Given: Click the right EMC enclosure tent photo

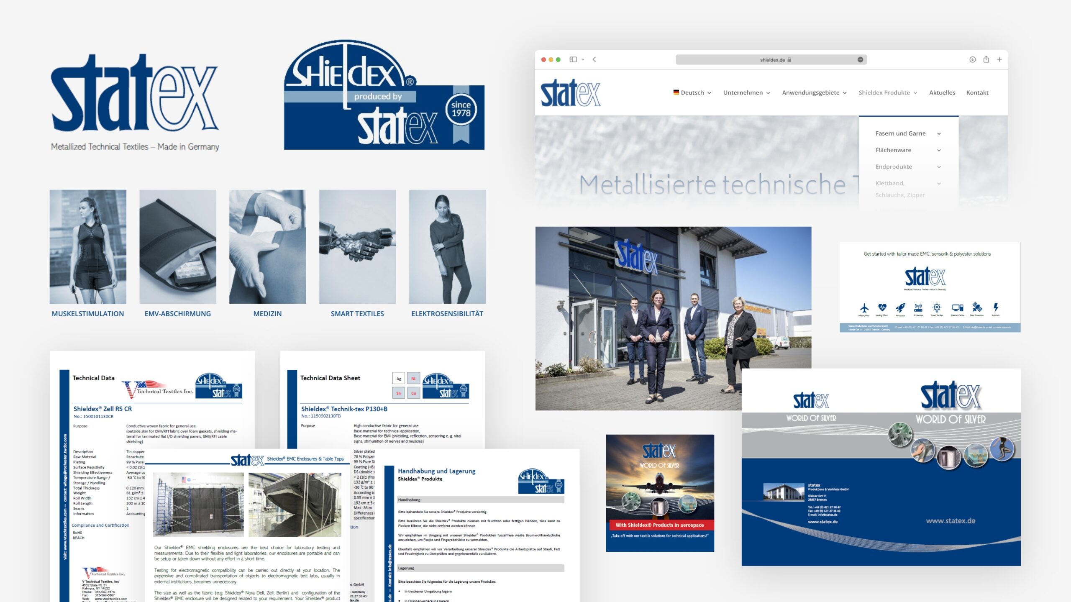Looking at the screenshot, I should (295, 505).
